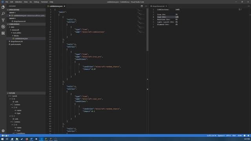Click the system clock on taskbar
The width and height of the screenshot is (251, 141).
[247, 139]
